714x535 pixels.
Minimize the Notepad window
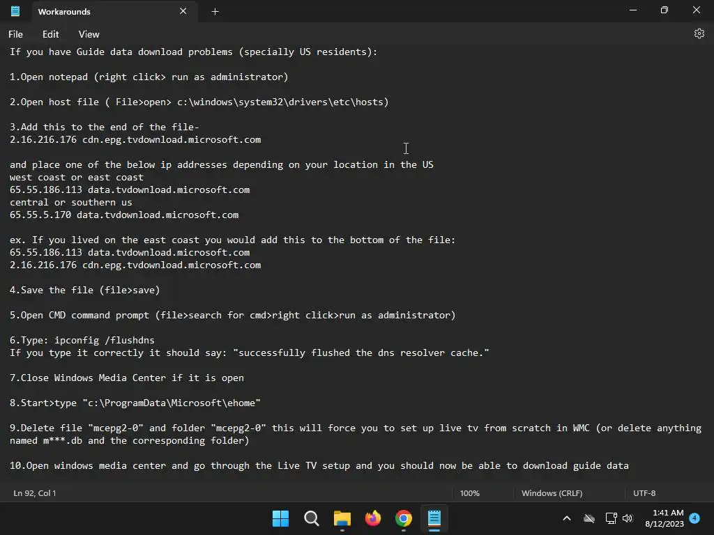(x=633, y=10)
